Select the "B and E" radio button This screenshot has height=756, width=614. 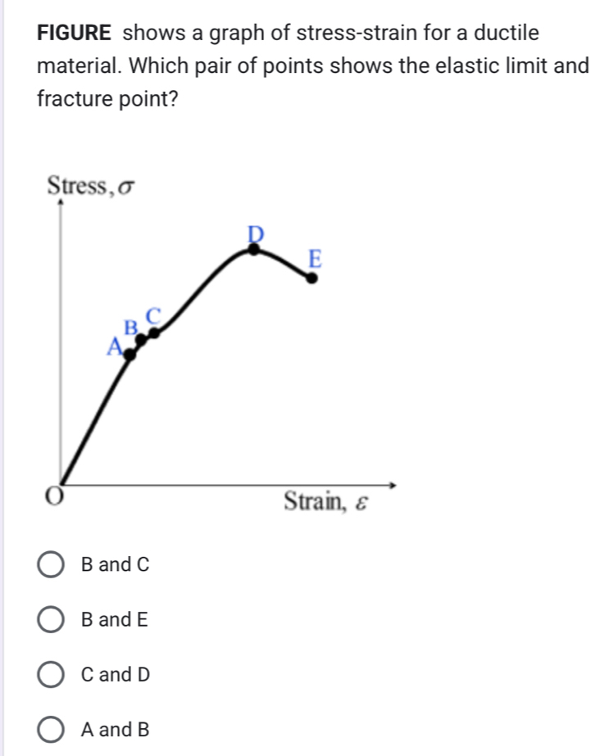click(52, 620)
